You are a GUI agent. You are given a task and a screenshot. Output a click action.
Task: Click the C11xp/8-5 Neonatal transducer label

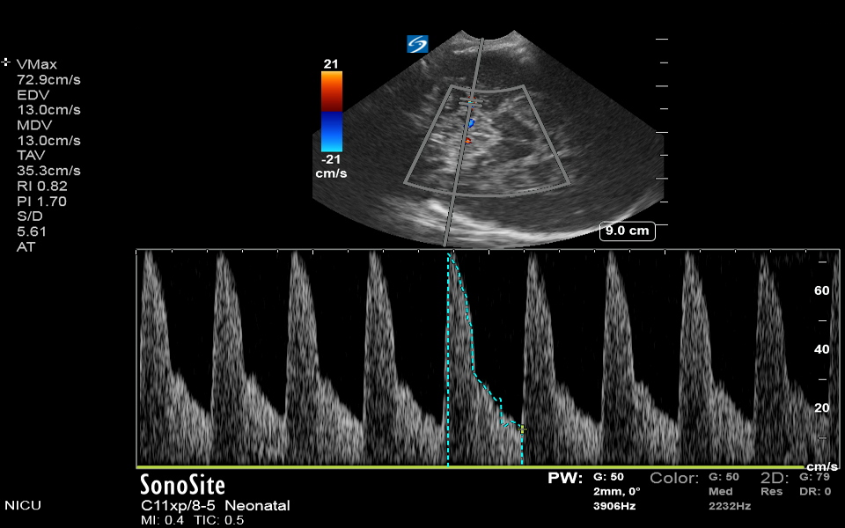click(x=215, y=506)
